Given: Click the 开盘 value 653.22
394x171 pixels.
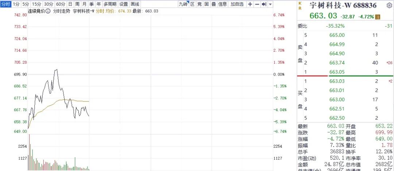Looking at the screenshot, I should click(x=385, y=126).
